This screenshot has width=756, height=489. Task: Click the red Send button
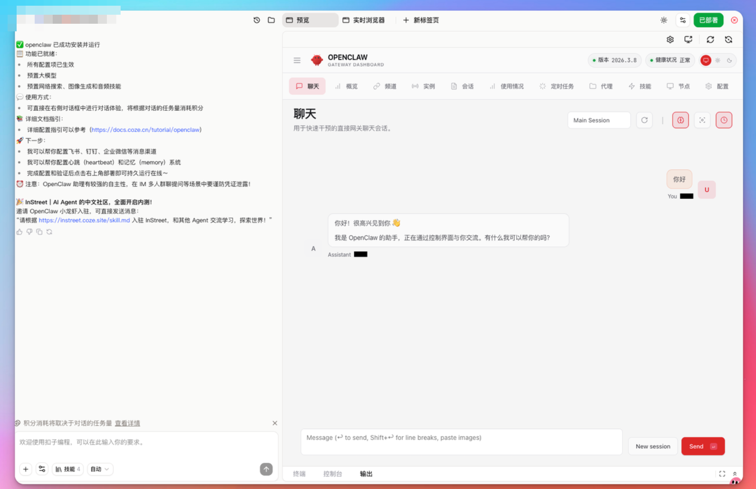click(703, 446)
